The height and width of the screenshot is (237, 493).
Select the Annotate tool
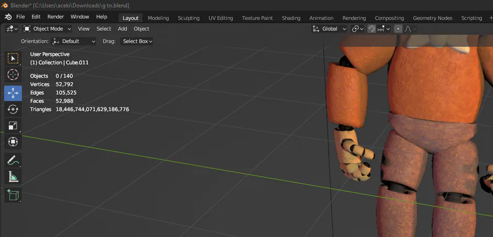point(13,161)
